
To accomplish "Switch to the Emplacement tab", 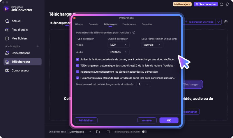I will pos(129,24).
